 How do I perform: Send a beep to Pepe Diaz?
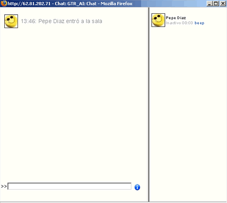point(199,23)
